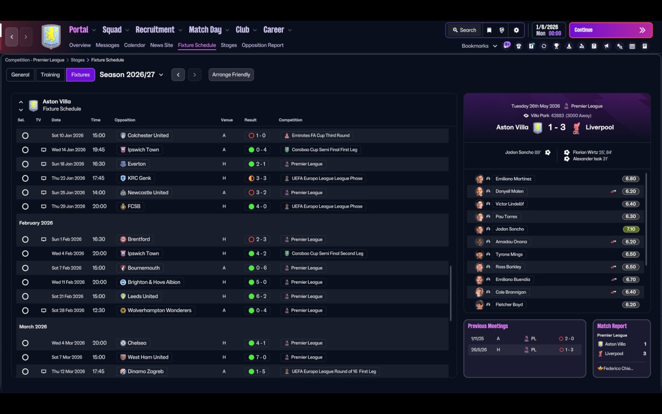Screen dimensions: 662x414
Task: Click the goal ball icon next to Jadon Sancho 89'
Action: click(x=548, y=153)
